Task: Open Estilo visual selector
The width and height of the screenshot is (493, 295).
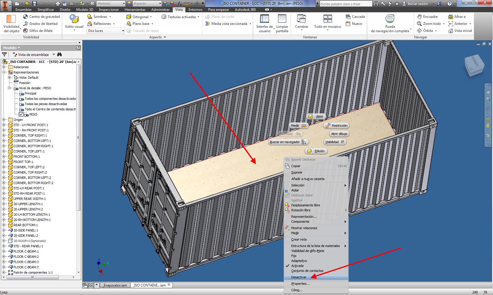Action: tap(74, 23)
